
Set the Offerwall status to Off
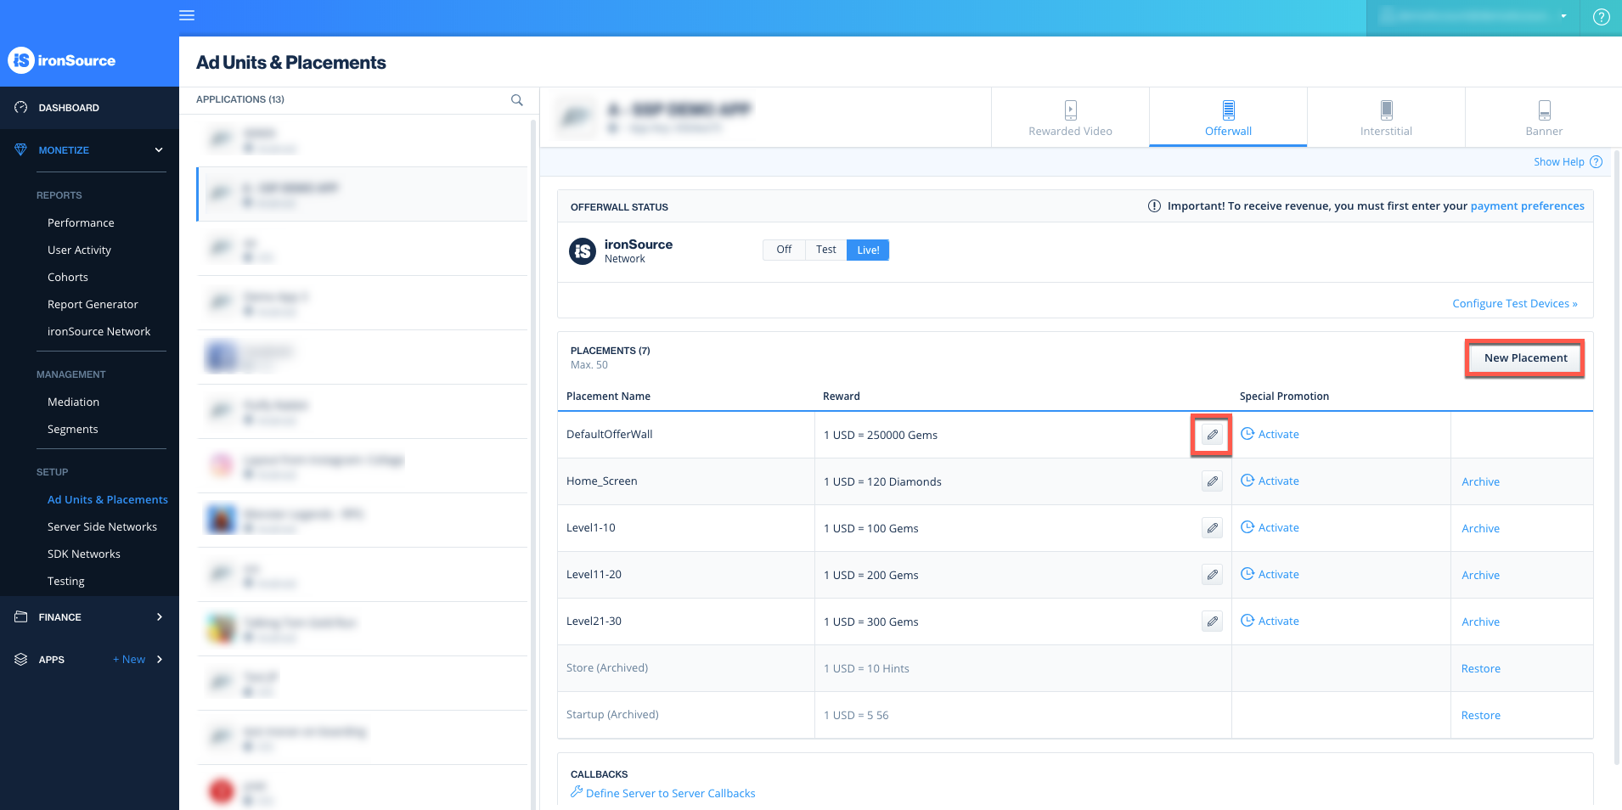pos(783,250)
